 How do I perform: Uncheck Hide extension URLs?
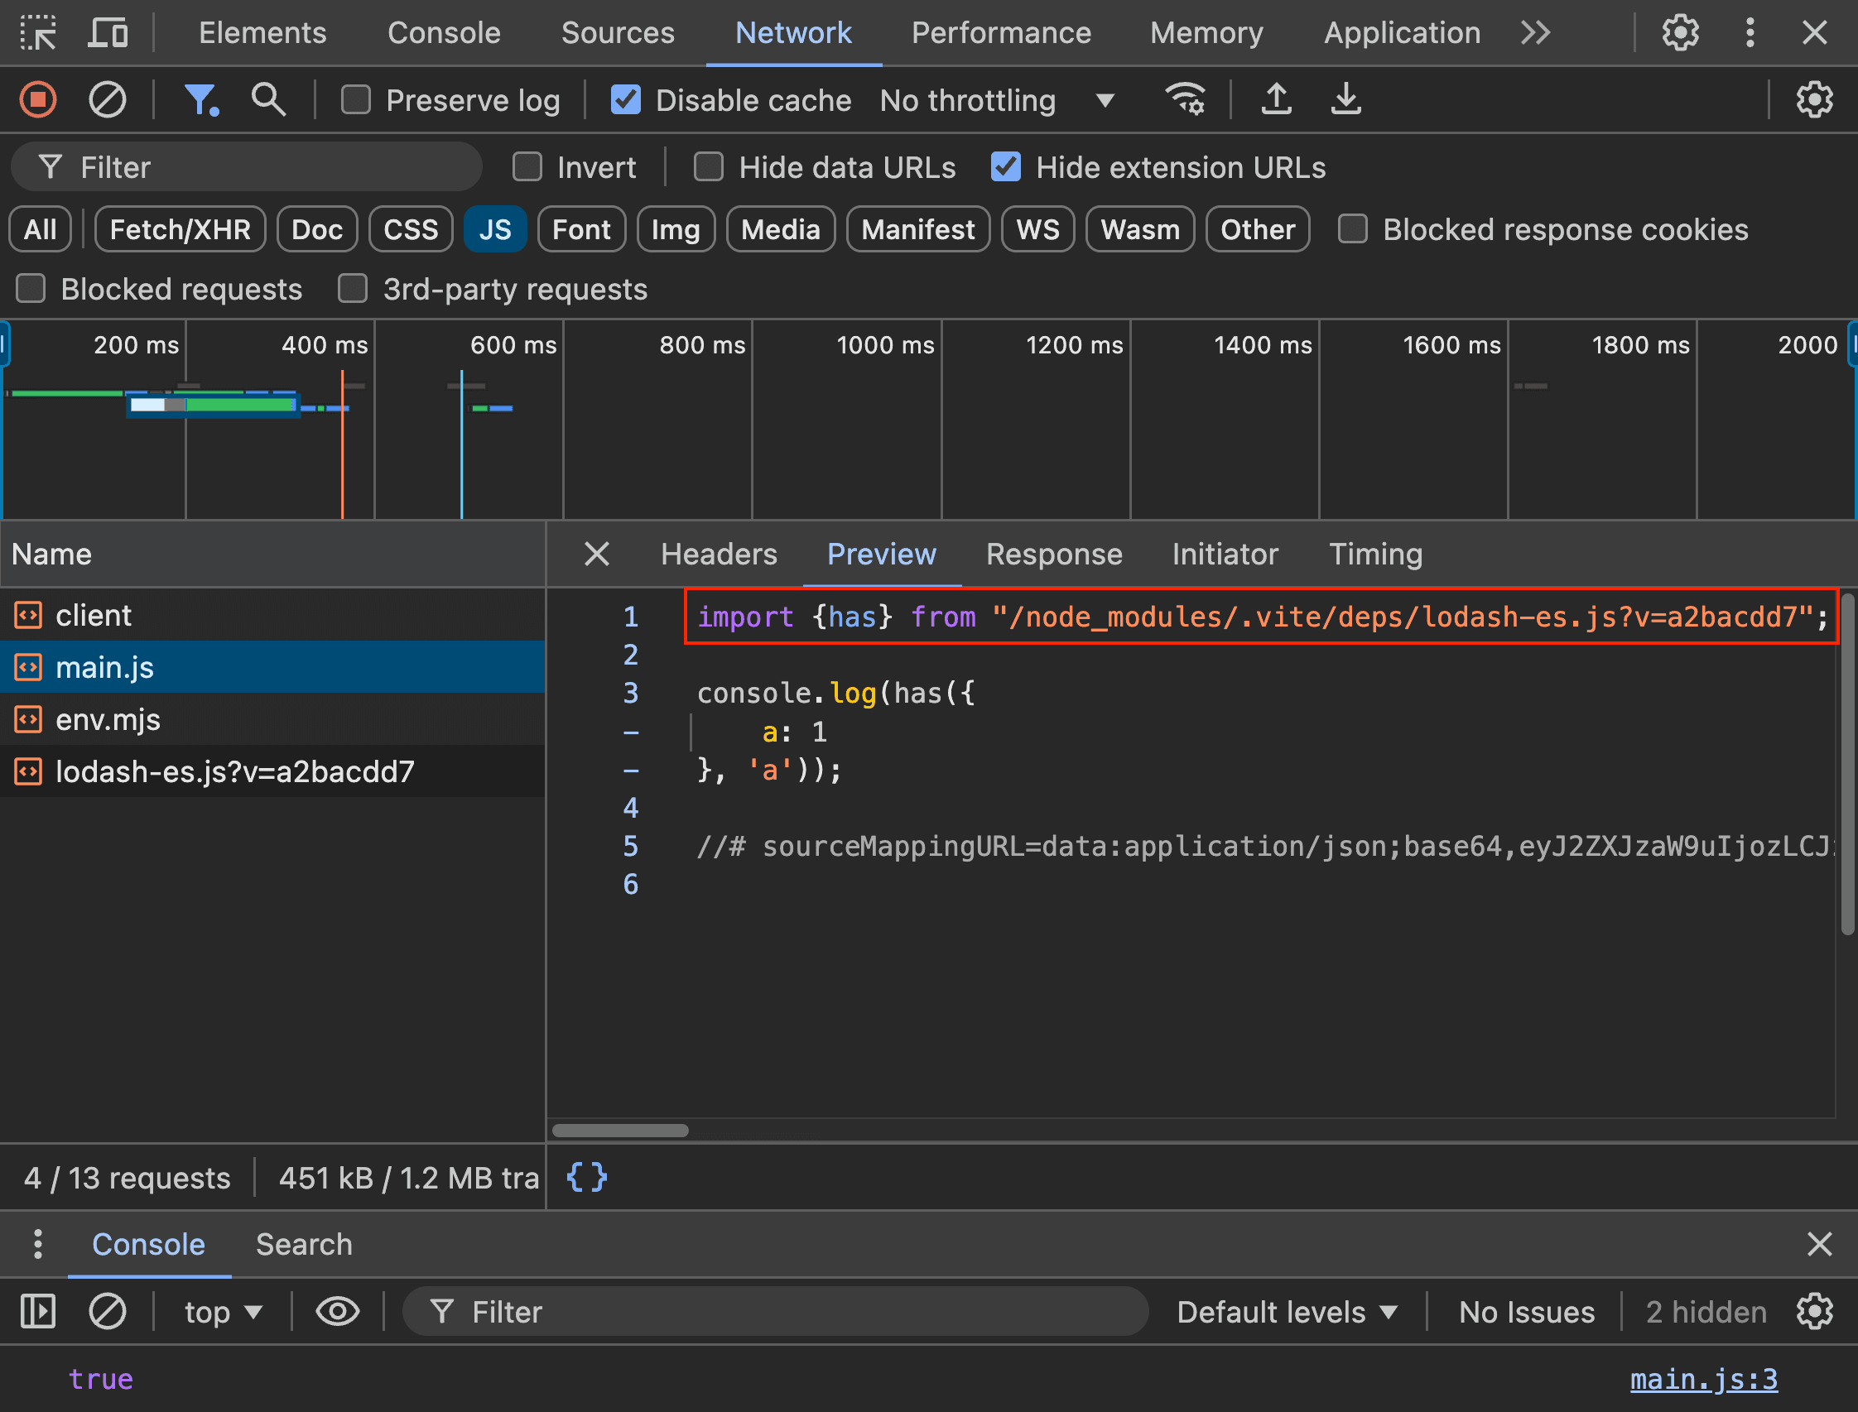tap(1005, 166)
